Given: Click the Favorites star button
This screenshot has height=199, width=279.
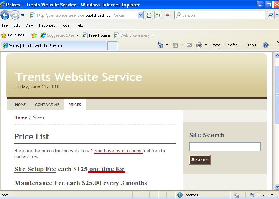Looking at the screenshot, I should tap(13, 35).
